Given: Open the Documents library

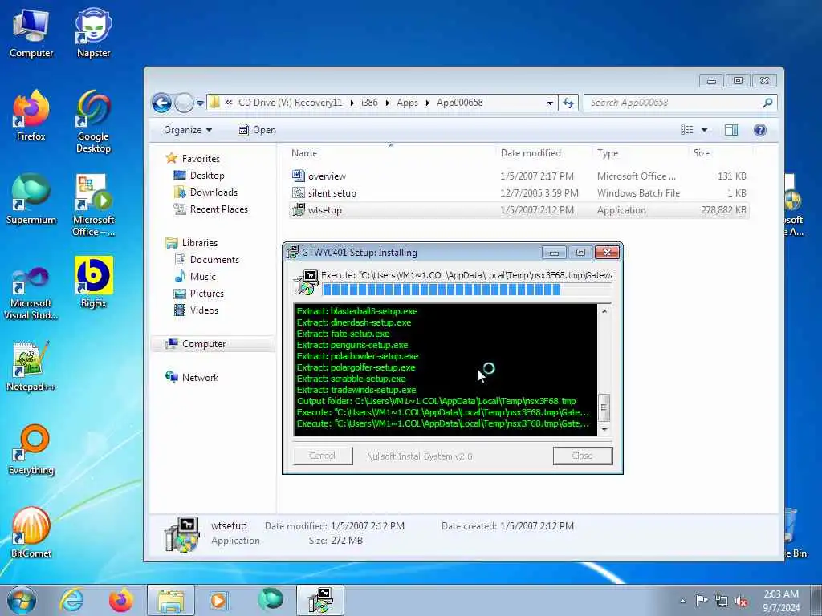Looking at the screenshot, I should pos(214,260).
